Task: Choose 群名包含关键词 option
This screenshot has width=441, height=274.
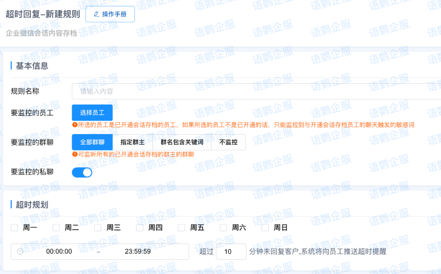Action: click(182, 142)
